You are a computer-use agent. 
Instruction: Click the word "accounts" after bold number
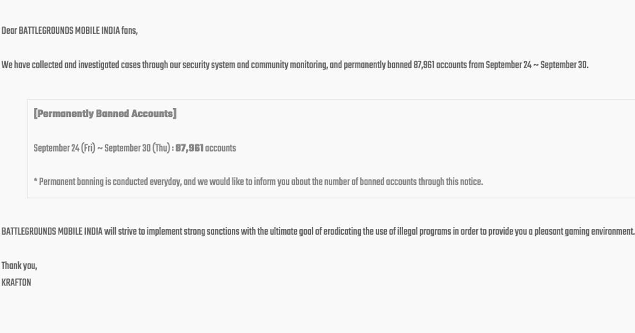click(221, 148)
